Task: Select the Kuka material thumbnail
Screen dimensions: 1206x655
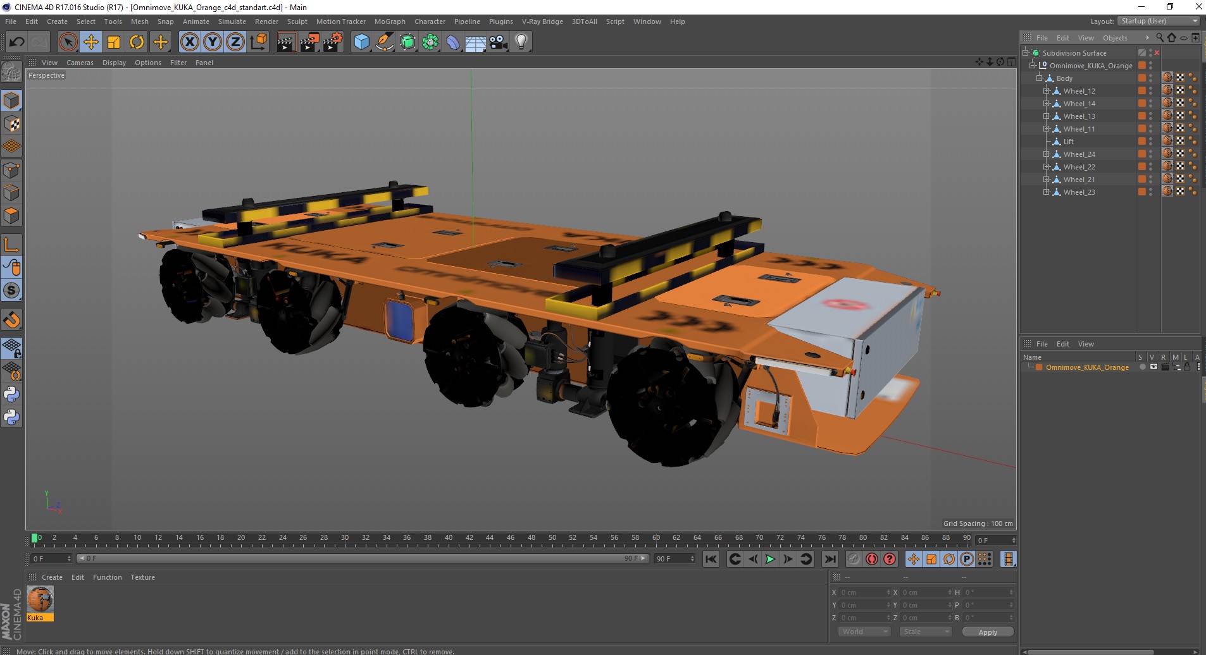Action: 40,599
